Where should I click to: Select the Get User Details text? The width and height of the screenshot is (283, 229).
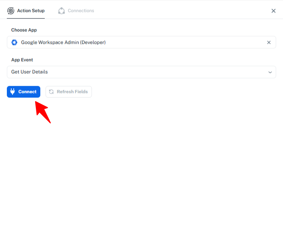click(x=29, y=72)
